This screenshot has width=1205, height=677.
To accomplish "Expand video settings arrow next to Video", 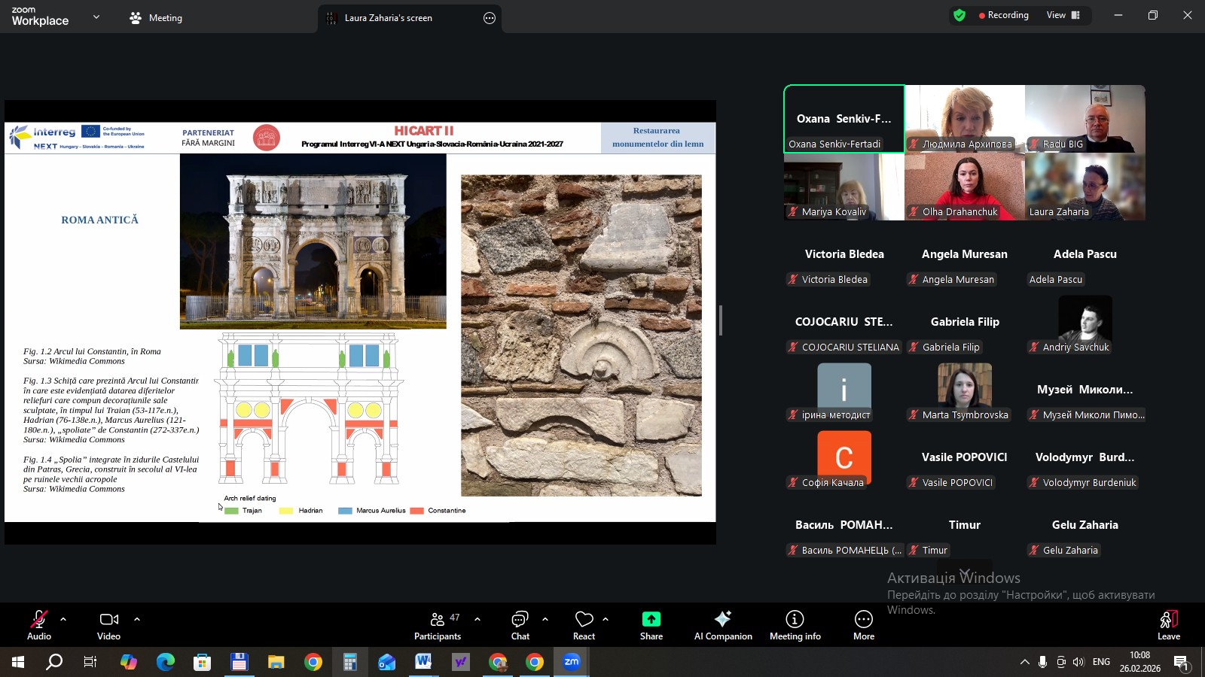I will [137, 619].
